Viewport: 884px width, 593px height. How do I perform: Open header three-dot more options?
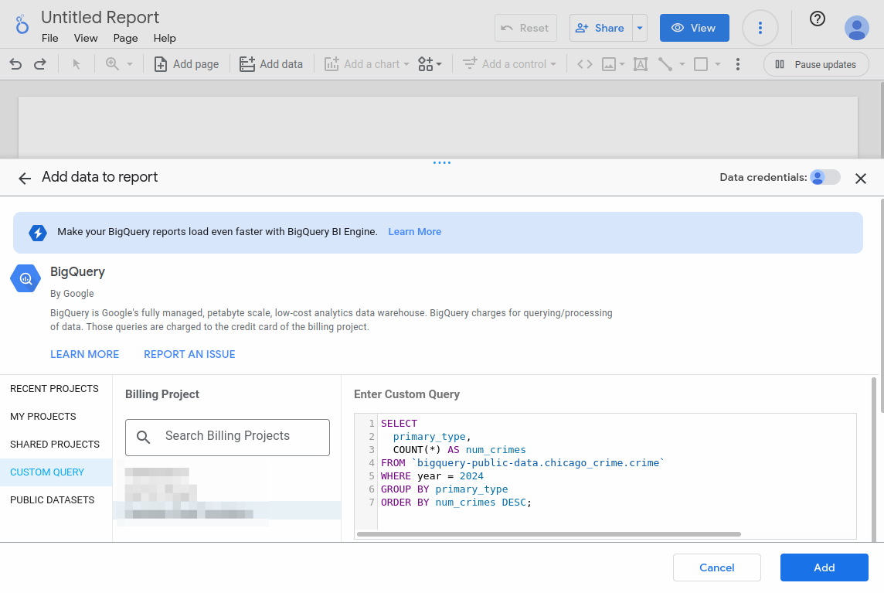(760, 28)
